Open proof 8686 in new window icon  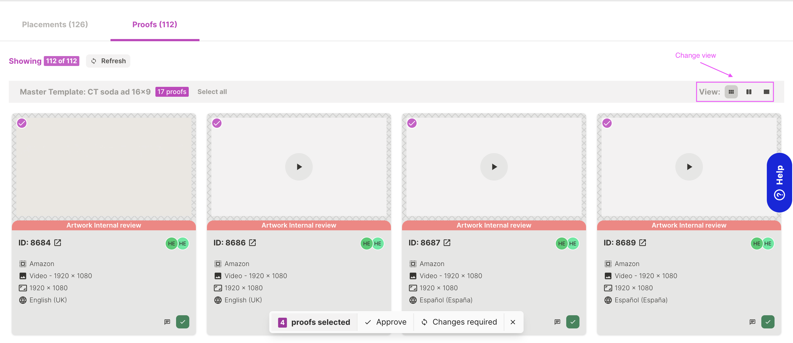(x=252, y=243)
